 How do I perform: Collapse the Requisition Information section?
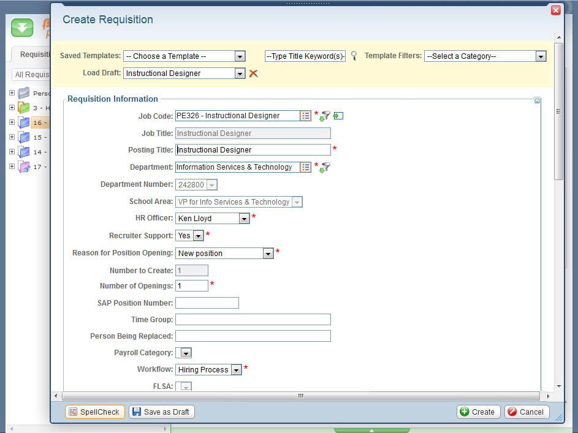pos(537,100)
